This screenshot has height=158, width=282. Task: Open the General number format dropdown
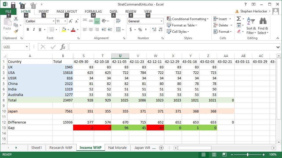point(161,21)
